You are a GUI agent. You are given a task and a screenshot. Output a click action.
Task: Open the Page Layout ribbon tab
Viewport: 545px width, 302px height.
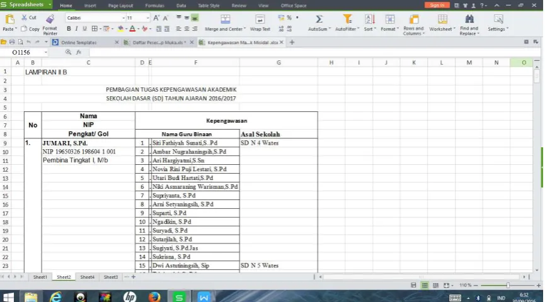coord(120,6)
